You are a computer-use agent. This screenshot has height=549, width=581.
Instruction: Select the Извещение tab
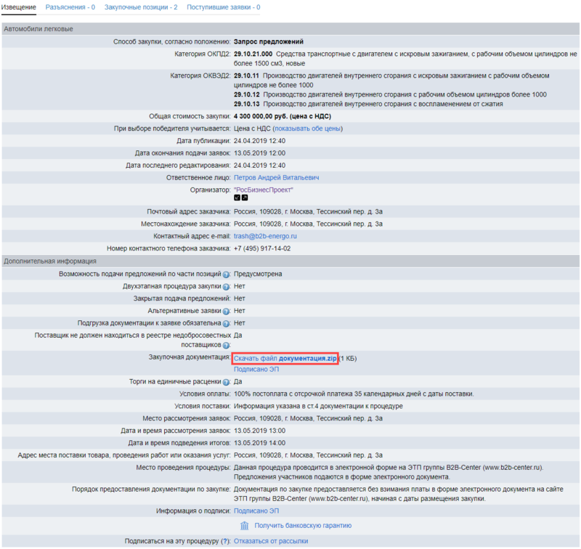19,7
